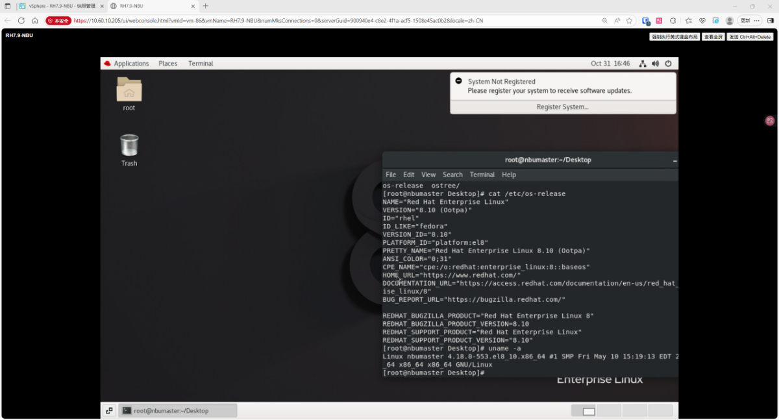Click the wired network status icon

pyautogui.click(x=643, y=64)
